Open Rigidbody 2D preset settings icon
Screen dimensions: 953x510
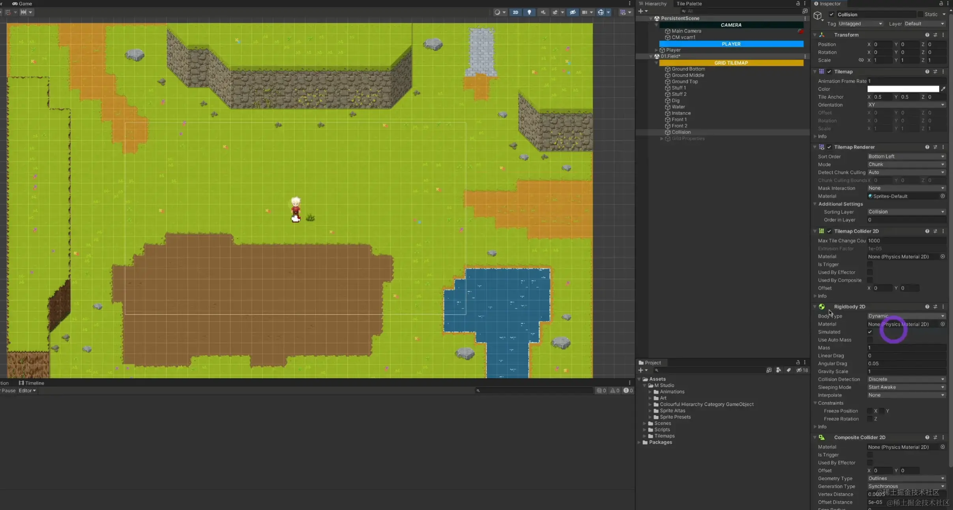[x=935, y=307]
